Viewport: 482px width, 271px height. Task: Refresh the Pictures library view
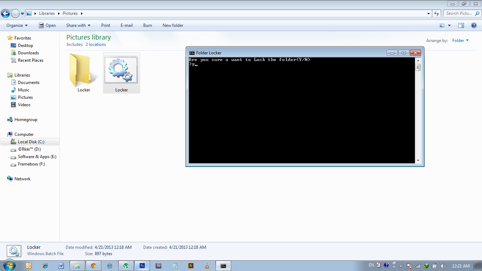tap(436, 13)
